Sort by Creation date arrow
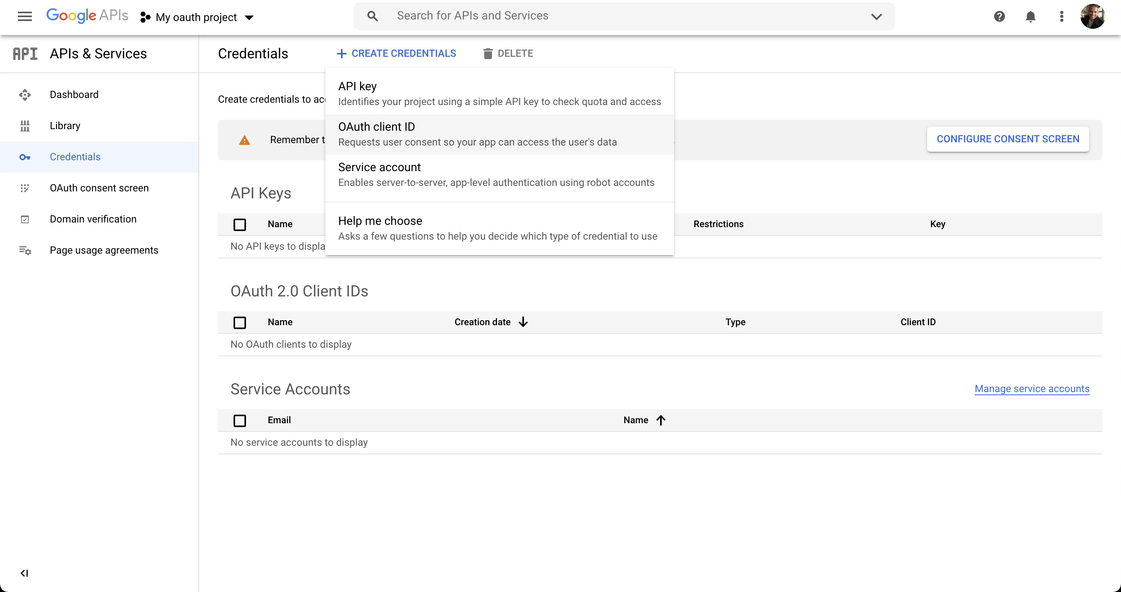This screenshot has width=1121, height=592. [523, 322]
